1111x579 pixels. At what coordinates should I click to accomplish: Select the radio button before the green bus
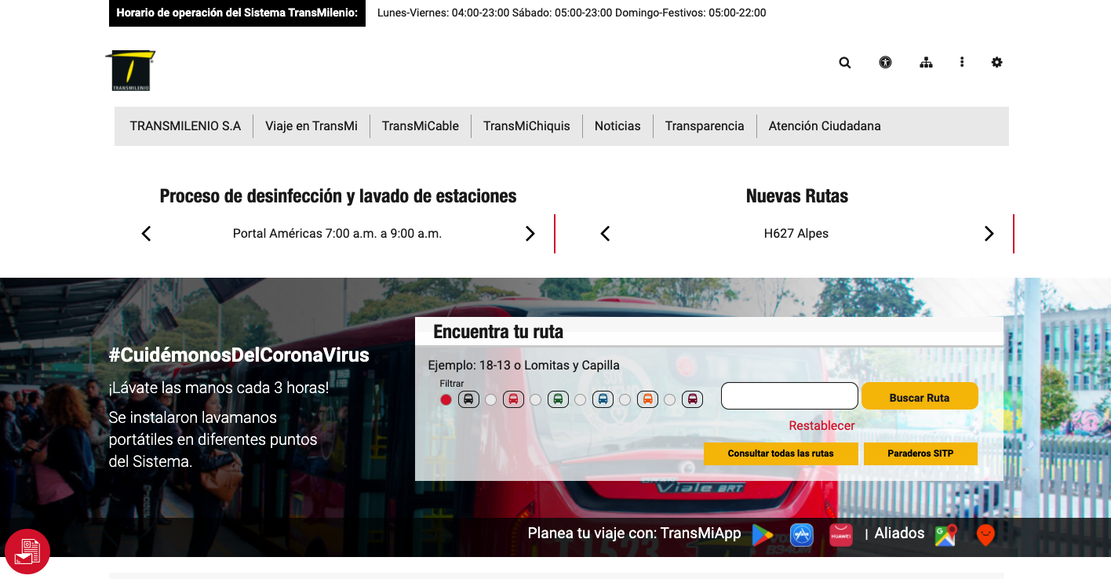[536, 400]
